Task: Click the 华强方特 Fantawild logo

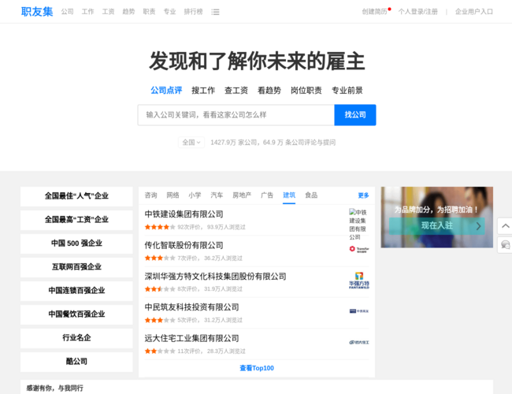Action: click(358, 280)
